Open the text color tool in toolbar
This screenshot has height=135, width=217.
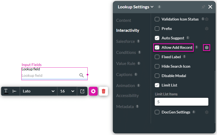(x=6, y=91)
